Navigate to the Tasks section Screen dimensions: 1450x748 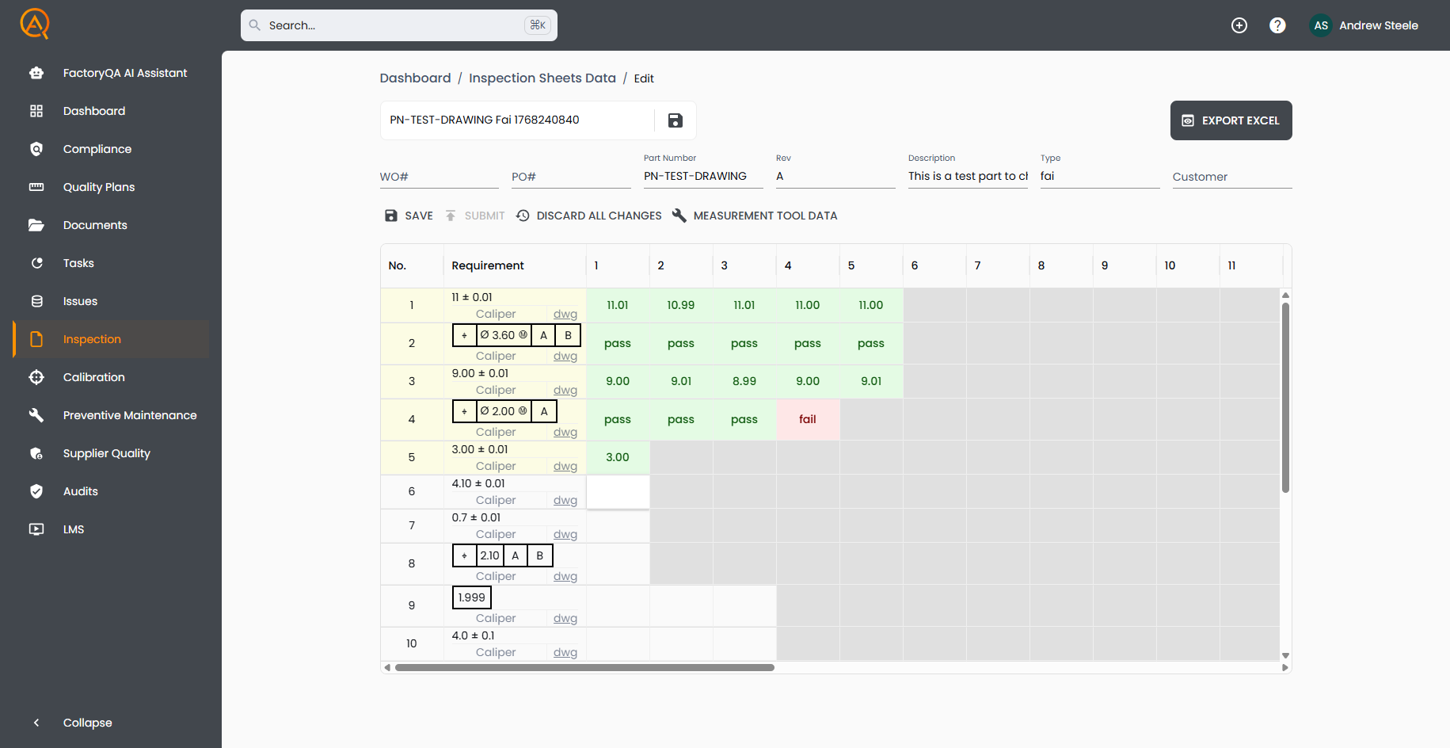tap(79, 263)
